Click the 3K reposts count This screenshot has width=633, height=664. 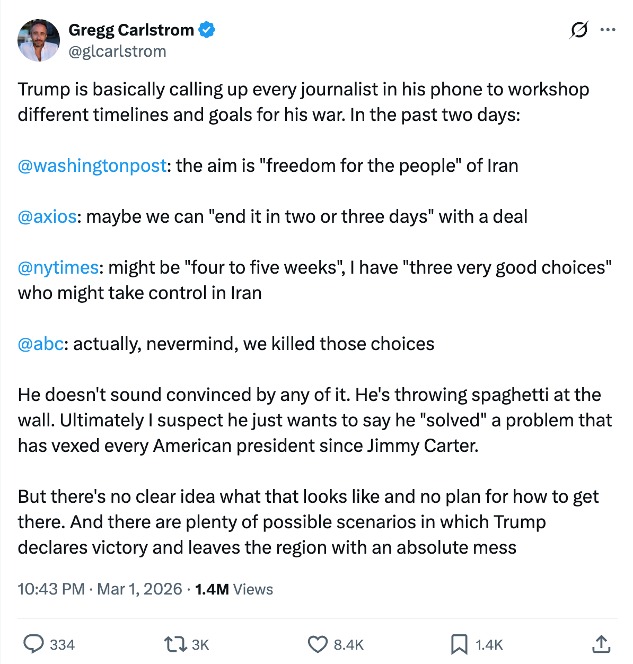pyautogui.click(x=200, y=645)
